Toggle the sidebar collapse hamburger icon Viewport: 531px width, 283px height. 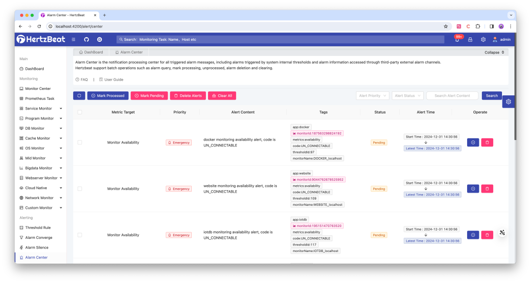pyautogui.click(x=73, y=39)
